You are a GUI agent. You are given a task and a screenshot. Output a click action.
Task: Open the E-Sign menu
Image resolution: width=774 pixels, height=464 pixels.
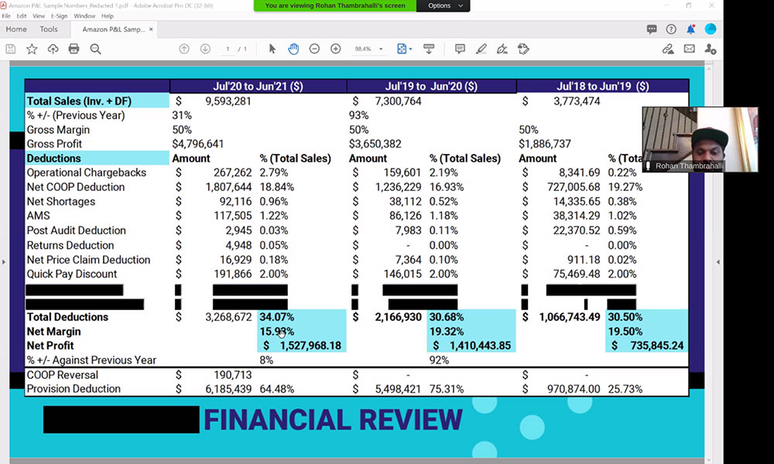coord(60,15)
